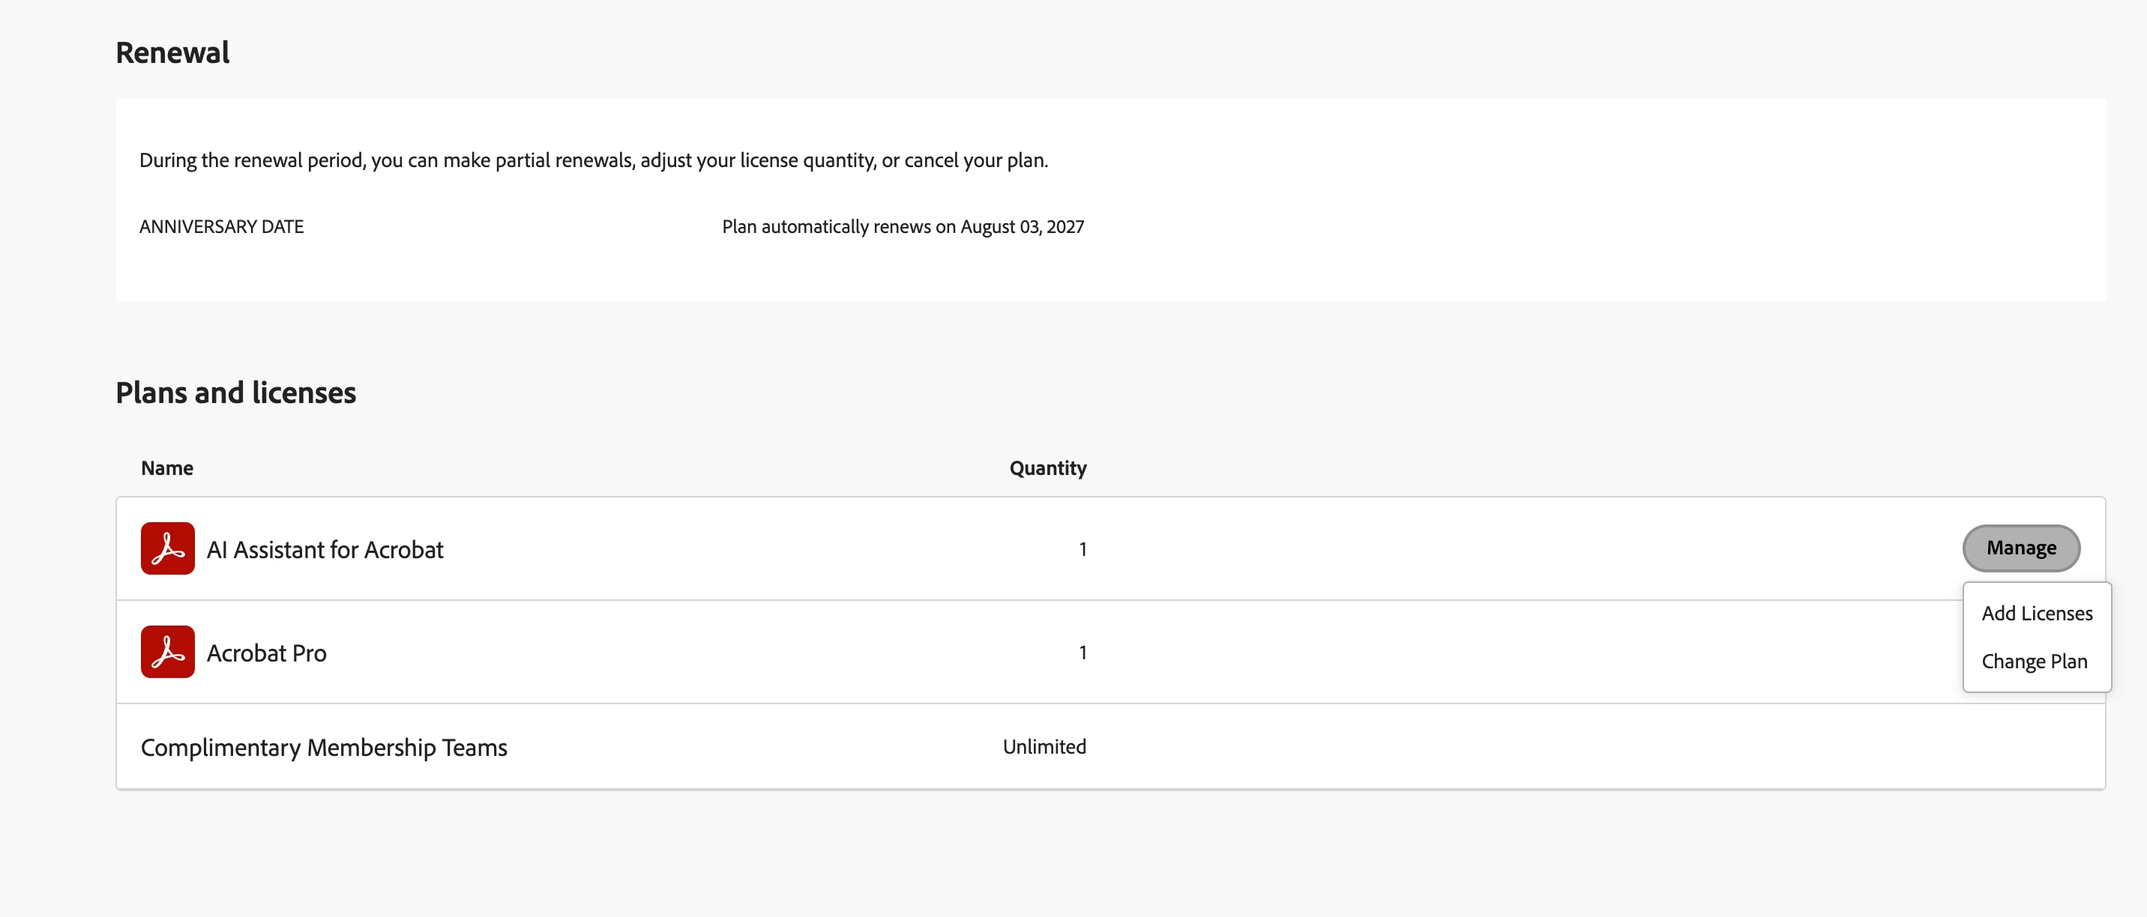Click the Plans and licenses heading
Viewport: 2147px width, 917px height.
[236, 393]
